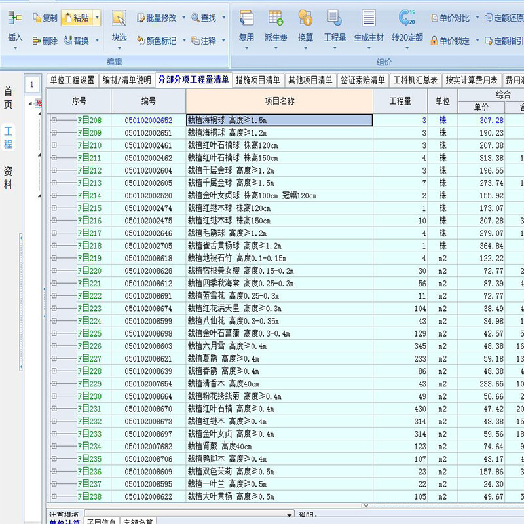This screenshot has width=524, height=524.
Task: Click the Paste (粘贴) button
Action: [77, 18]
